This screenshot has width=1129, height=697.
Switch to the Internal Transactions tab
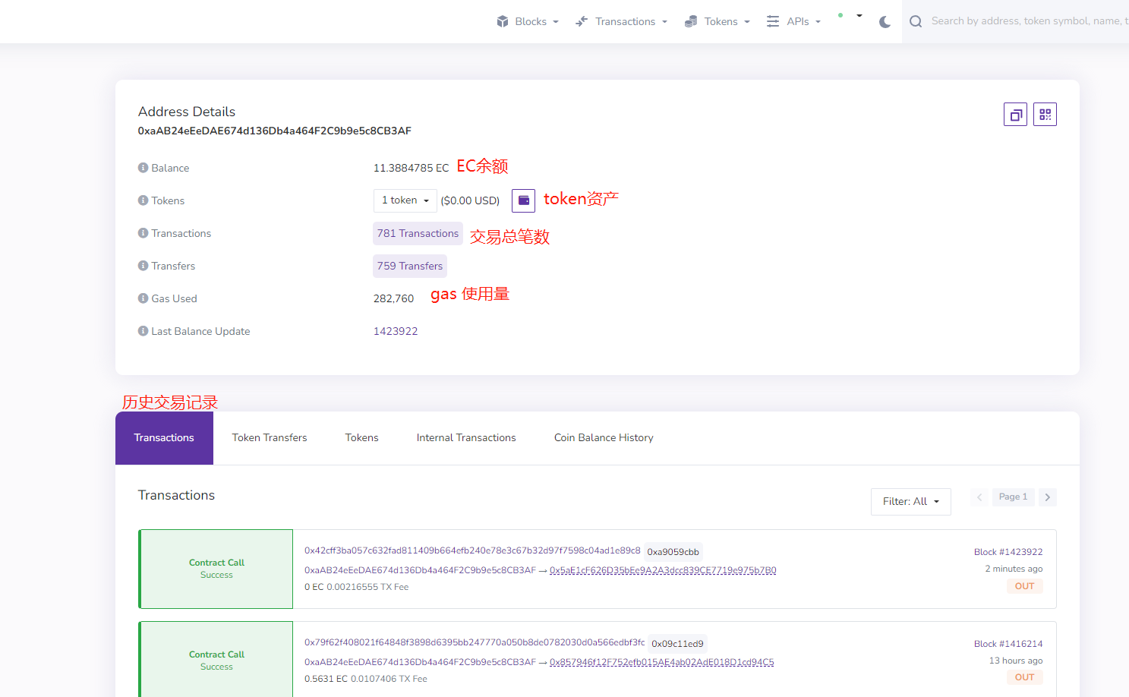tap(466, 438)
